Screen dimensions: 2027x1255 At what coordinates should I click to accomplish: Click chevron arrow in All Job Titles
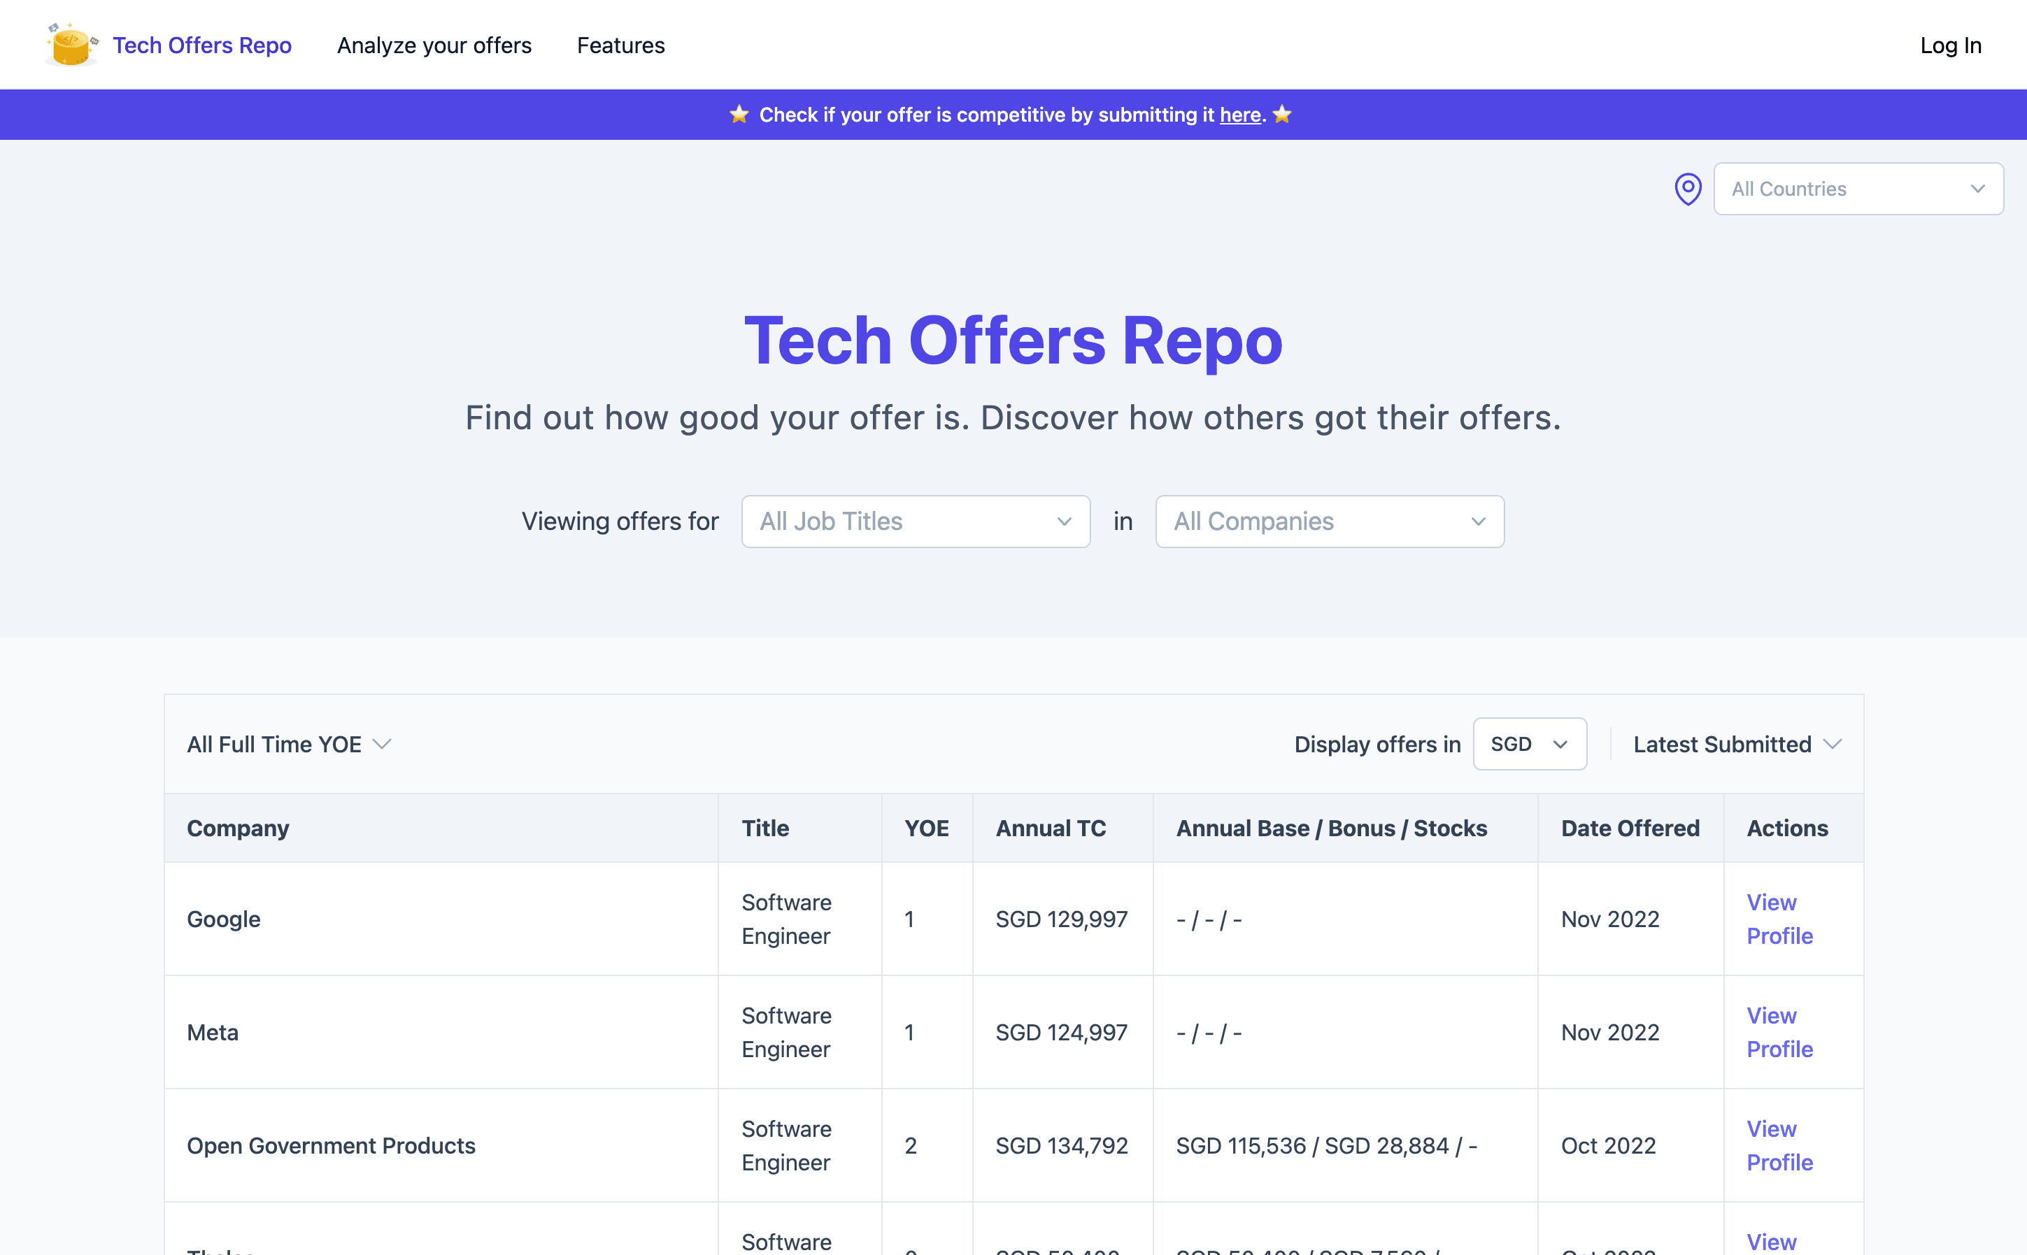coord(1064,522)
